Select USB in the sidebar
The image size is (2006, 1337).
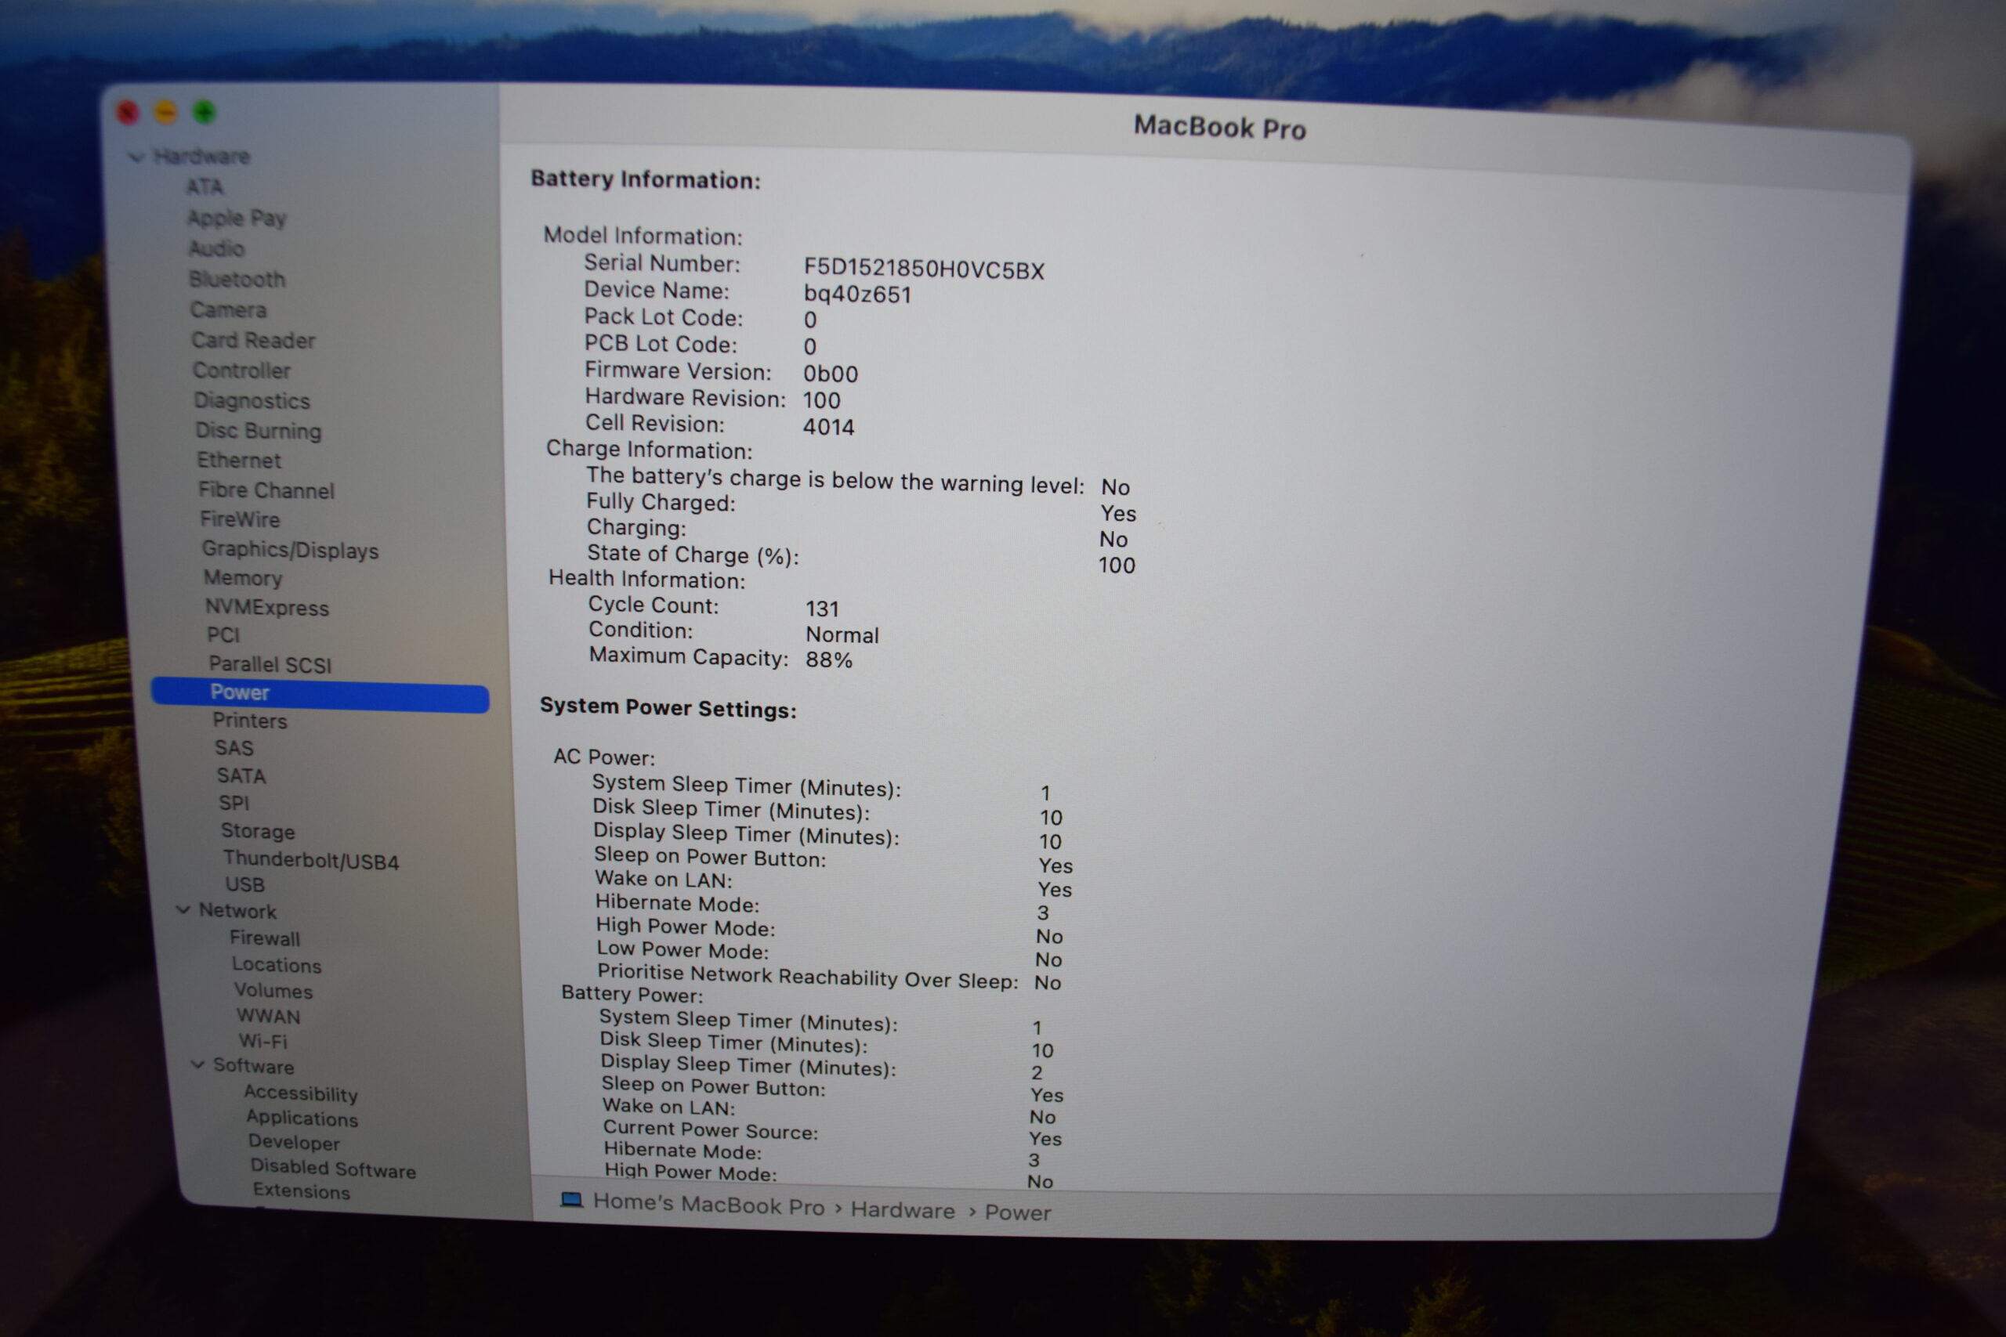(x=244, y=884)
